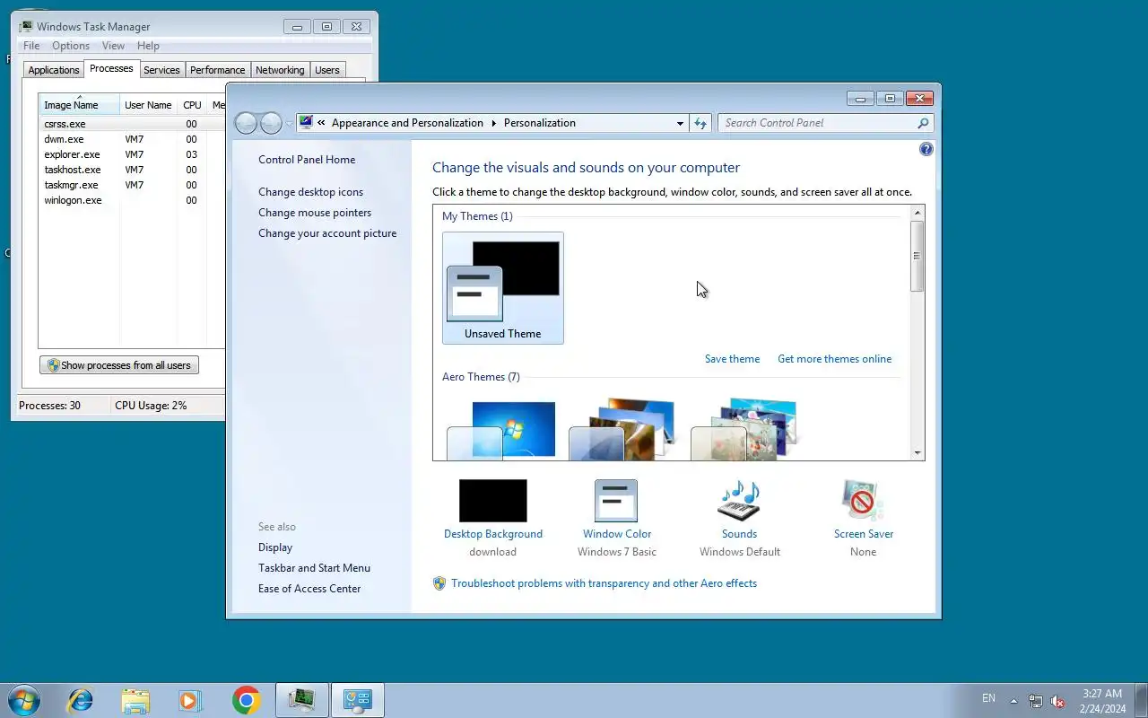Open View menu in Task Manager
Image resolution: width=1148 pixels, height=718 pixels.
113,46
